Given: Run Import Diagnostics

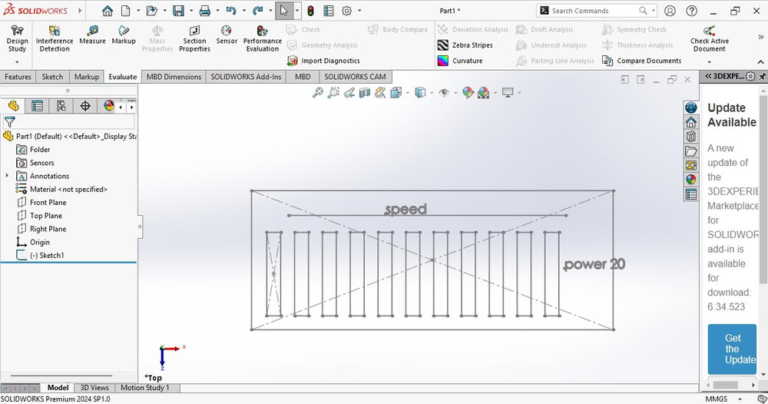Looking at the screenshot, I should [x=324, y=61].
